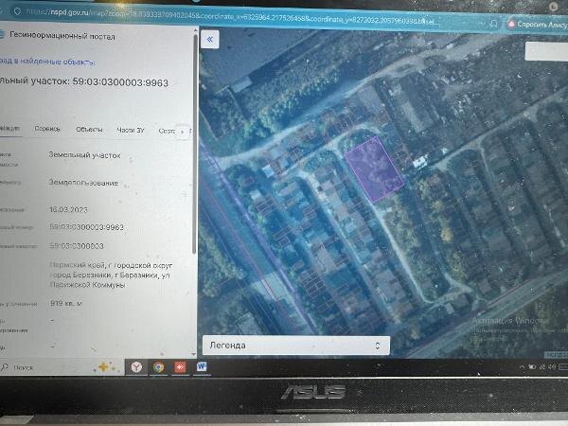The height and width of the screenshot is (426, 568).
Task: Click the value Землепользование
Action: [x=83, y=183]
